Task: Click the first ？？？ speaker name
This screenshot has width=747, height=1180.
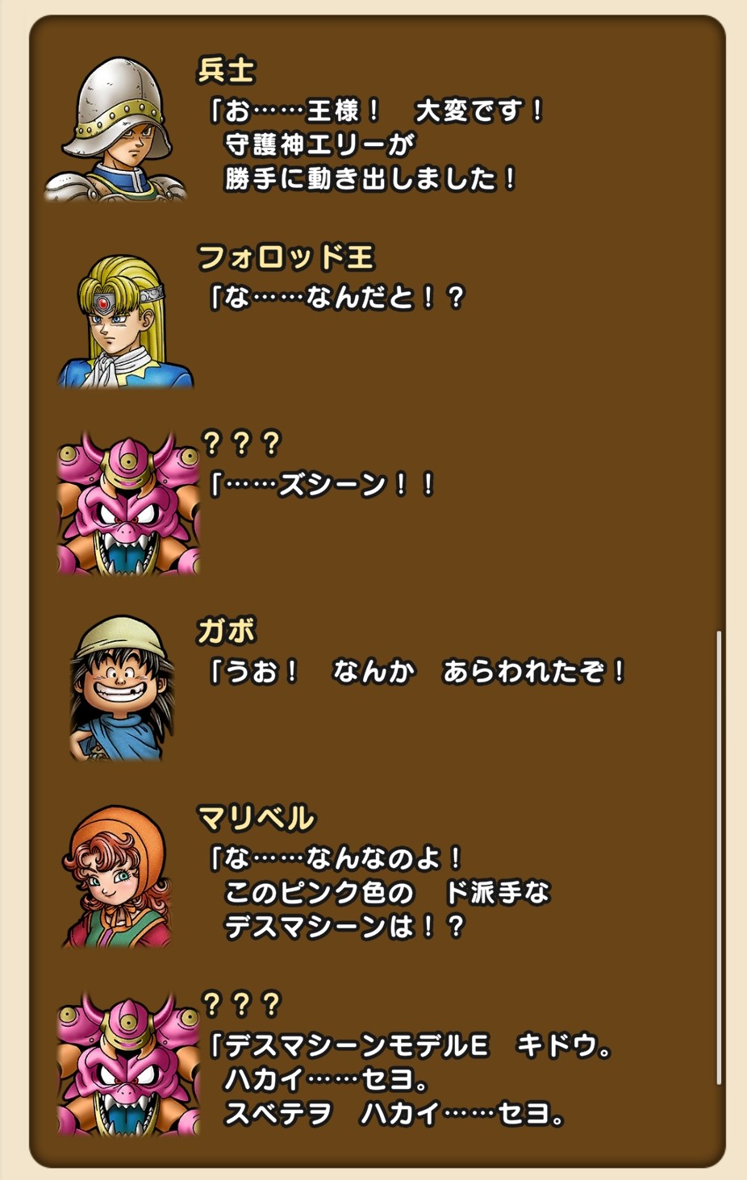Action: pyautogui.click(x=241, y=443)
